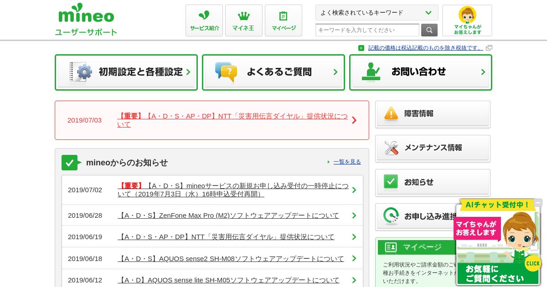Screen dimensions: 547x287
Task: Focus the keyword search input field
Action: point(367,30)
